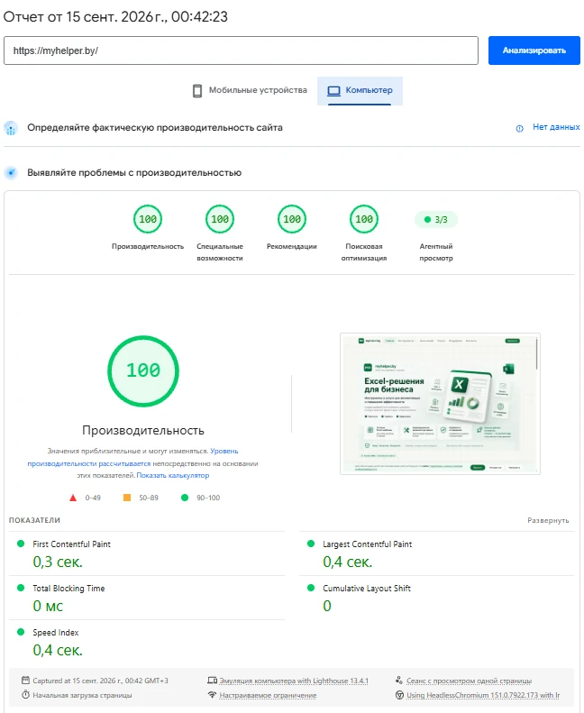
Task: Click the green dot beside Speed Index
Action: tap(21, 632)
